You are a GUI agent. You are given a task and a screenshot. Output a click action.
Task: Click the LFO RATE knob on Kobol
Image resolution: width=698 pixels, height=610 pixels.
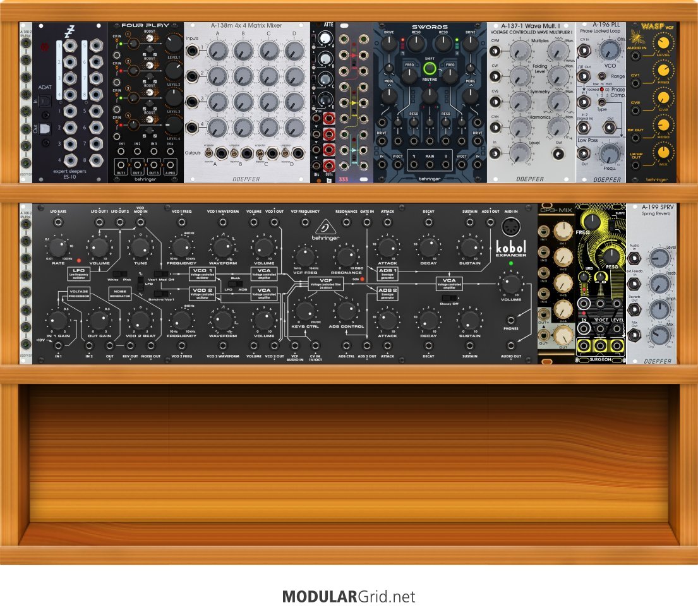click(58, 247)
